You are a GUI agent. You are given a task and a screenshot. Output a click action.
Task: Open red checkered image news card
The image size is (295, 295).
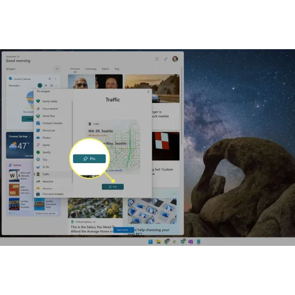point(166,146)
